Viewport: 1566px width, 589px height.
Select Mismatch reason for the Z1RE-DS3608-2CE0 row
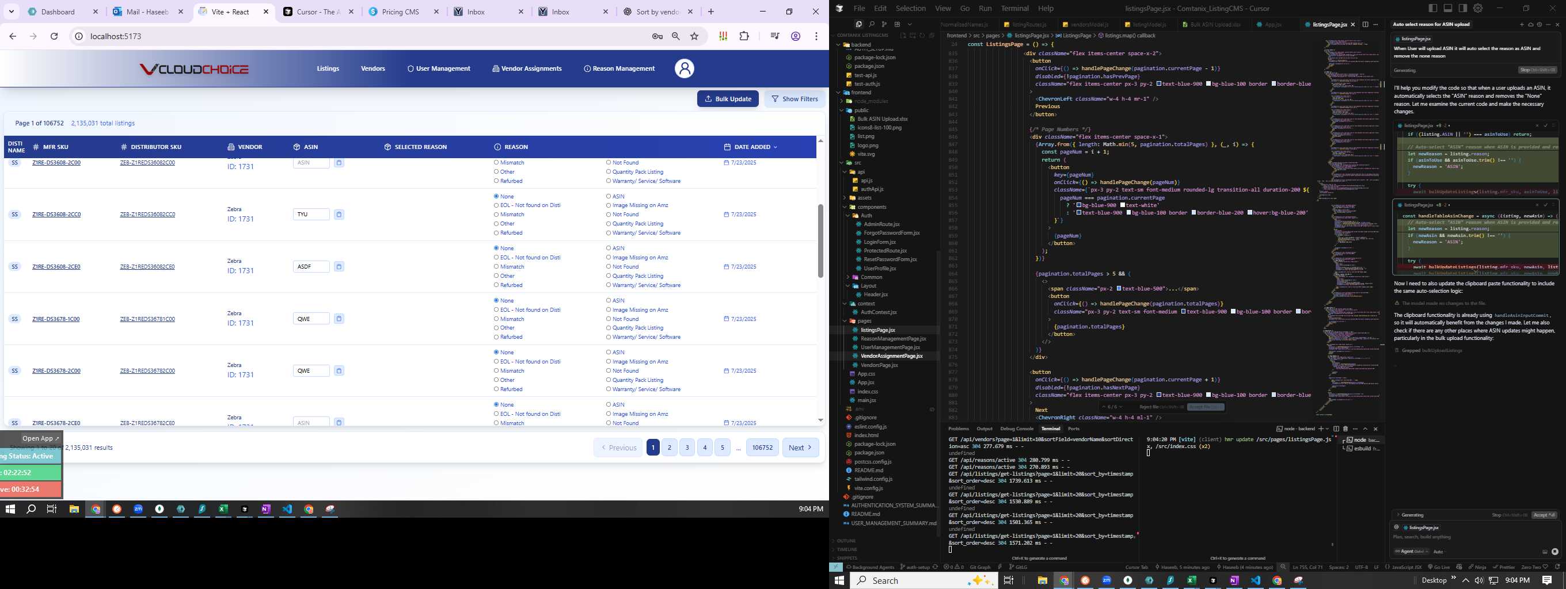(x=496, y=266)
